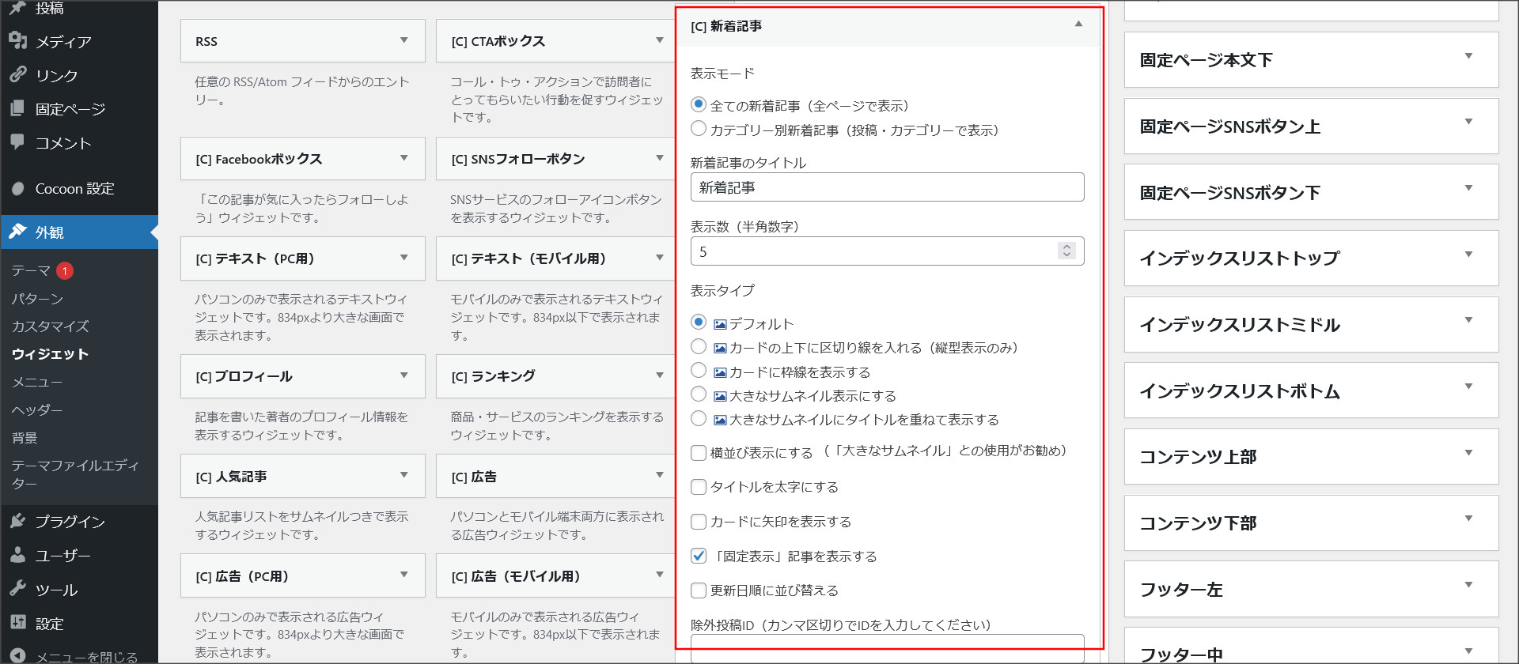The height and width of the screenshot is (664, 1519).
Task: Click the theme update badge showing 1
Action: [x=65, y=270]
